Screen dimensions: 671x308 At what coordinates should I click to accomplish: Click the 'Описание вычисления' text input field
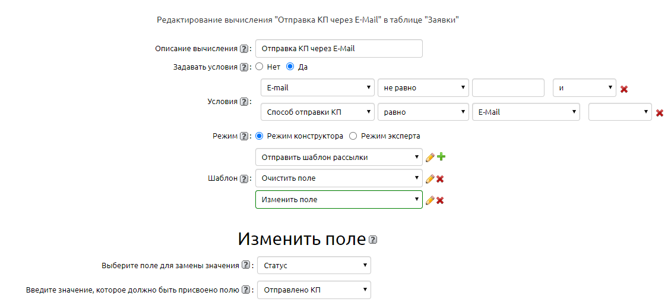(338, 49)
